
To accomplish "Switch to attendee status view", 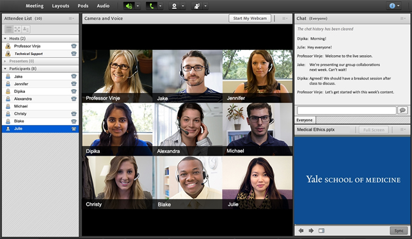I will (26, 29).
